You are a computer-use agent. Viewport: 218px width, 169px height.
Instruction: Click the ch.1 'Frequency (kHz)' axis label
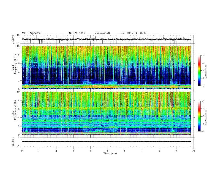click(x=15, y=64)
